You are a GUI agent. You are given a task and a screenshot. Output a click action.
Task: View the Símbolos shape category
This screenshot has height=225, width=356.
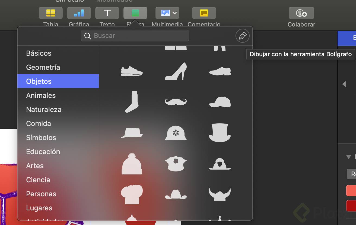[x=58, y=137]
